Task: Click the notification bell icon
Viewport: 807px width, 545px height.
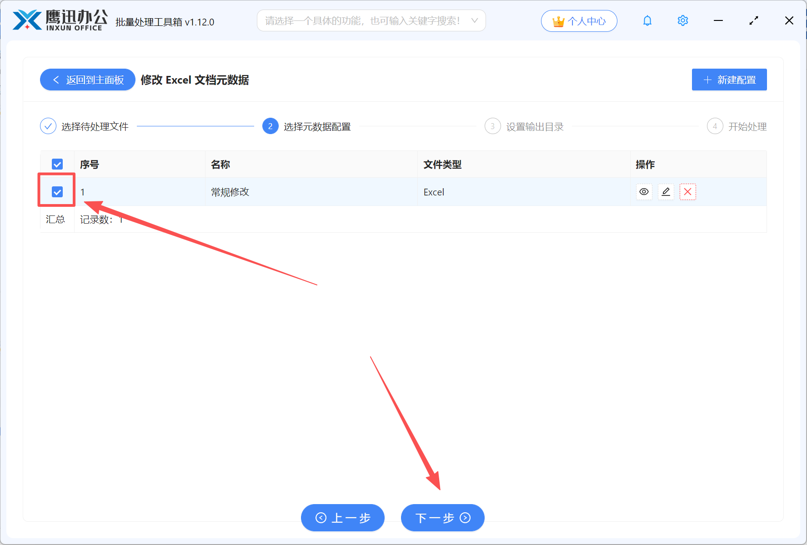Action: click(x=647, y=21)
